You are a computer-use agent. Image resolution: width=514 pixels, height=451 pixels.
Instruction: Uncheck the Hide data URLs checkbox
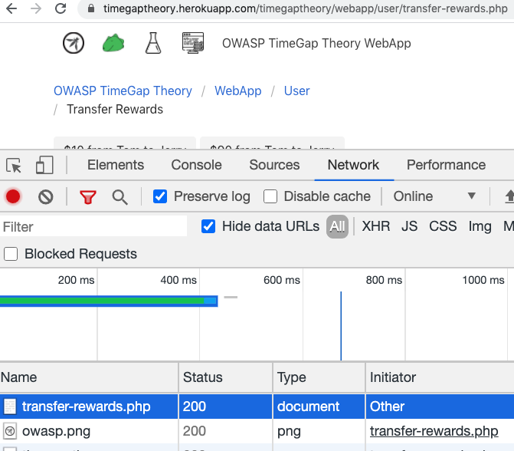[x=208, y=226]
